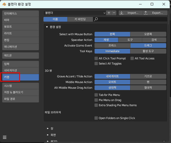171x143 pixels.
Task: Set spacebar action to 재생
Action: click(x=106, y=40)
